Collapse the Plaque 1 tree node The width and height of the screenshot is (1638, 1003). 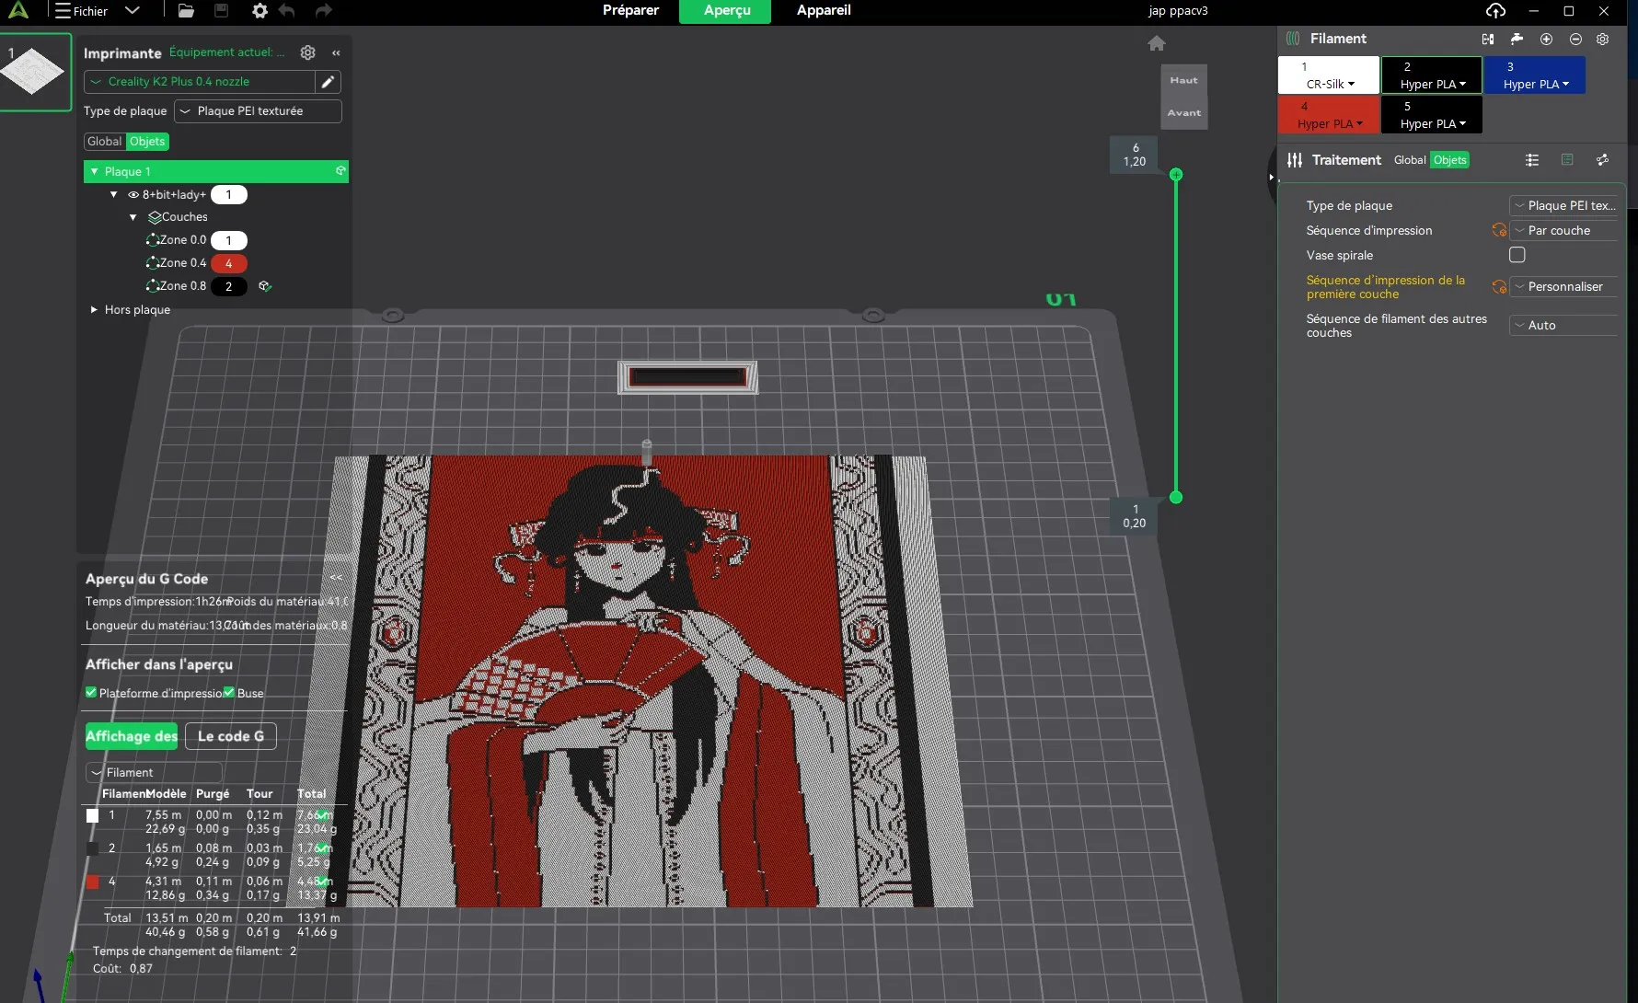point(94,171)
